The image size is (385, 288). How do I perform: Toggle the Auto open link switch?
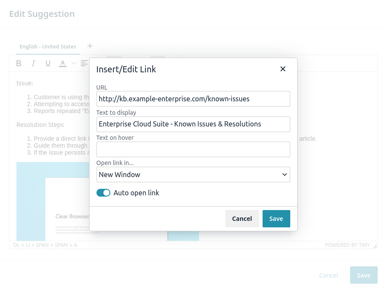click(x=103, y=193)
